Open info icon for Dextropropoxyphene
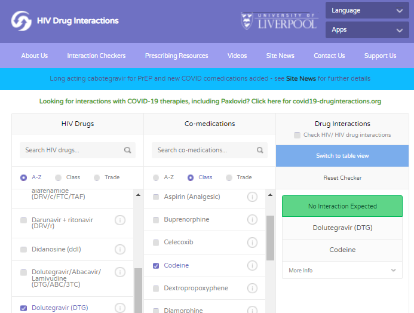The height and width of the screenshot is (313, 414). [x=253, y=288]
